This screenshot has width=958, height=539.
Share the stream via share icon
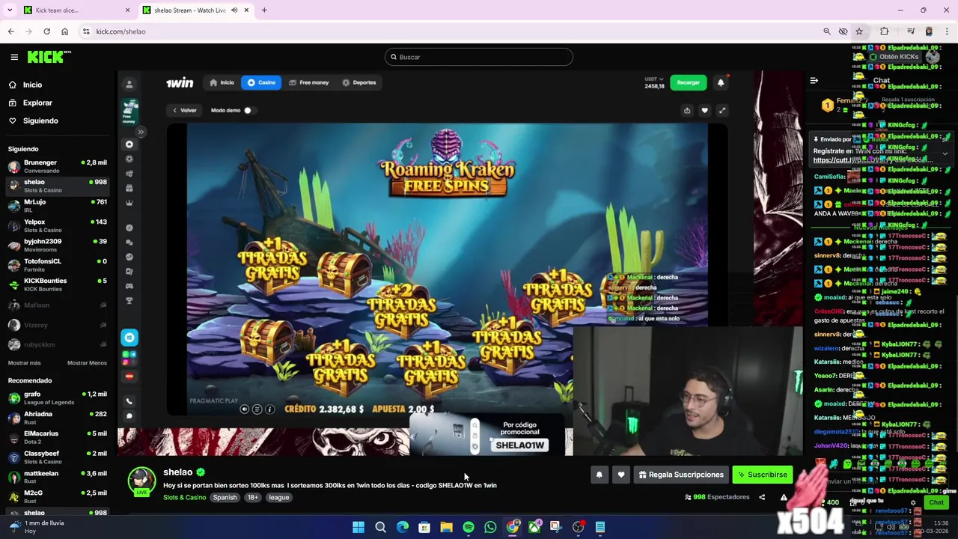click(762, 497)
